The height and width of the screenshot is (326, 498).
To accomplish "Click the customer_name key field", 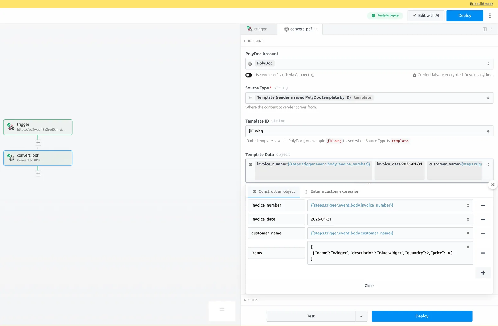I will (276, 233).
